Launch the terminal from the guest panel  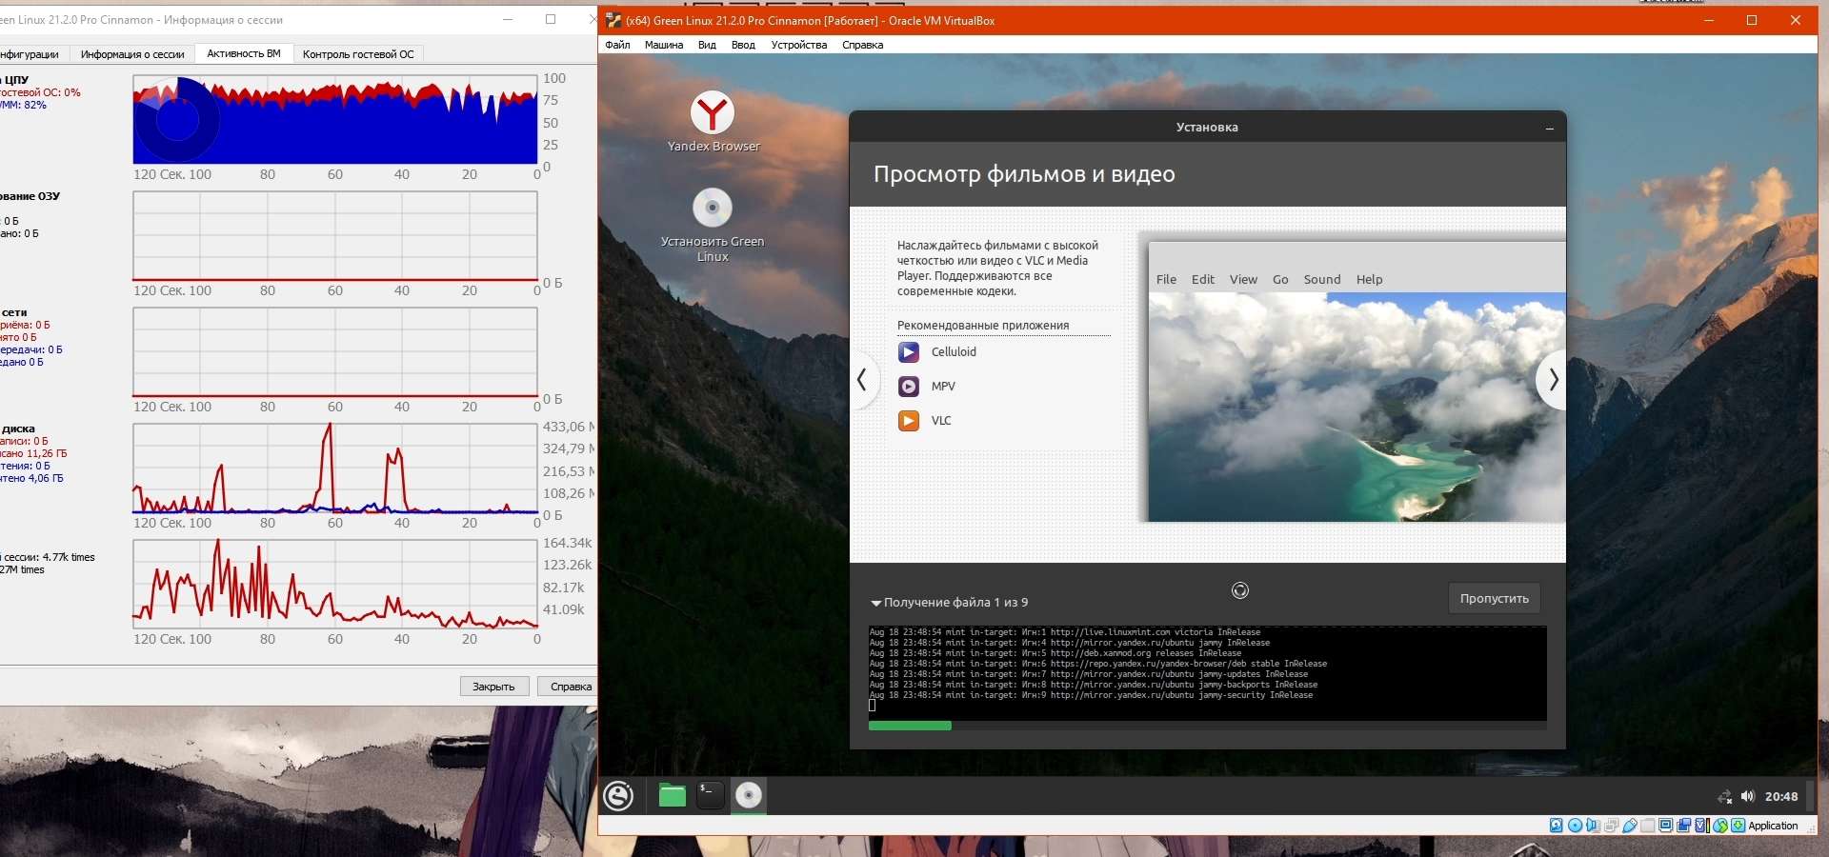tap(711, 795)
